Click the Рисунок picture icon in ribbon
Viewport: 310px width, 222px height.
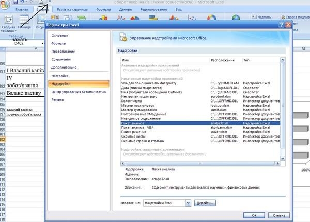(x=41, y=20)
